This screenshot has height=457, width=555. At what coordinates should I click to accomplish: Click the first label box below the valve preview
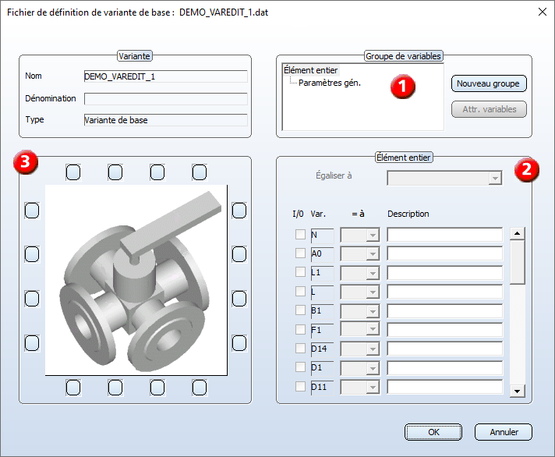[73, 388]
